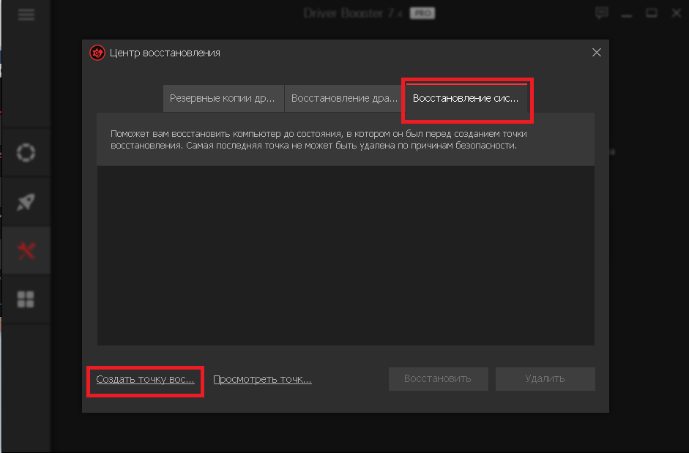Open the hamburger menu in the sidebar
Image resolution: width=689 pixels, height=453 pixels.
[26, 15]
